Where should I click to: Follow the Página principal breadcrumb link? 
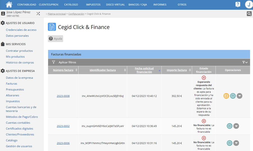click(x=57, y=14)
